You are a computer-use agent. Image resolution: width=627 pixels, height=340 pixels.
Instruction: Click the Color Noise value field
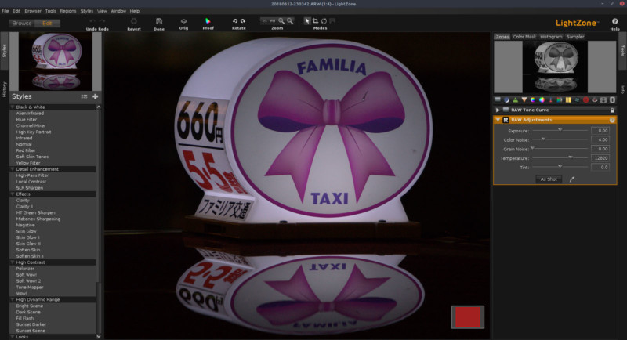point(600,139)
